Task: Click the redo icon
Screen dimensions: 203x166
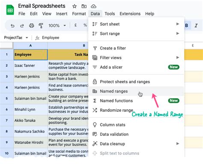Action: [x=22, y=26]
